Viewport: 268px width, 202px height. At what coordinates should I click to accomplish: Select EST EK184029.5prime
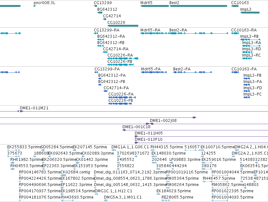[x=158, y=194]
